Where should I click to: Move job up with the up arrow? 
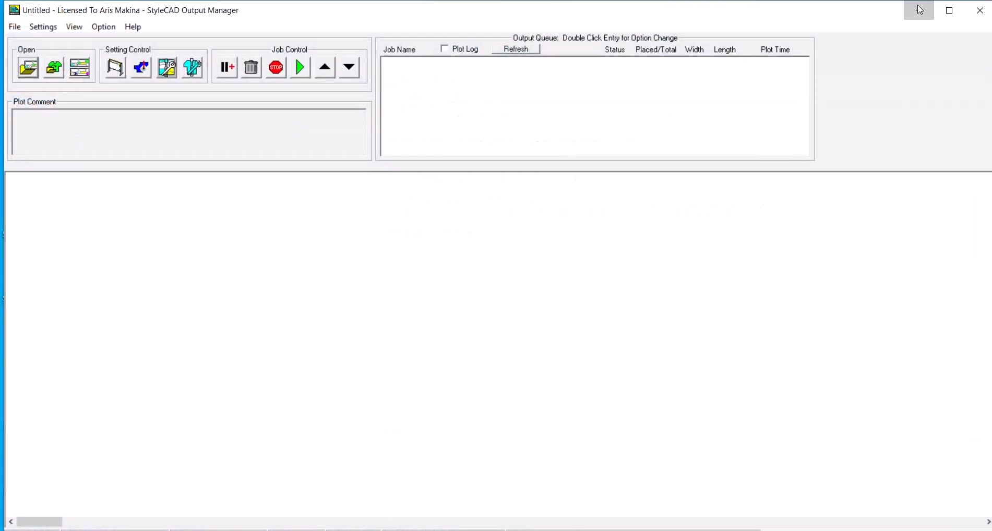pyautogui.click(x=325, y=68)
